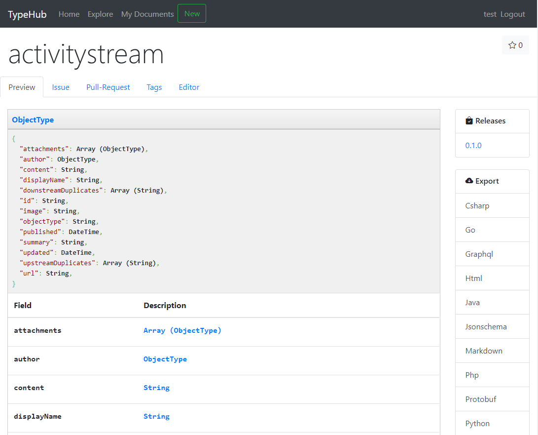Image resolution: width=538 pixels, height=435 pixels.
Task: Open the Explore page
Action: [x=100, y=14]
